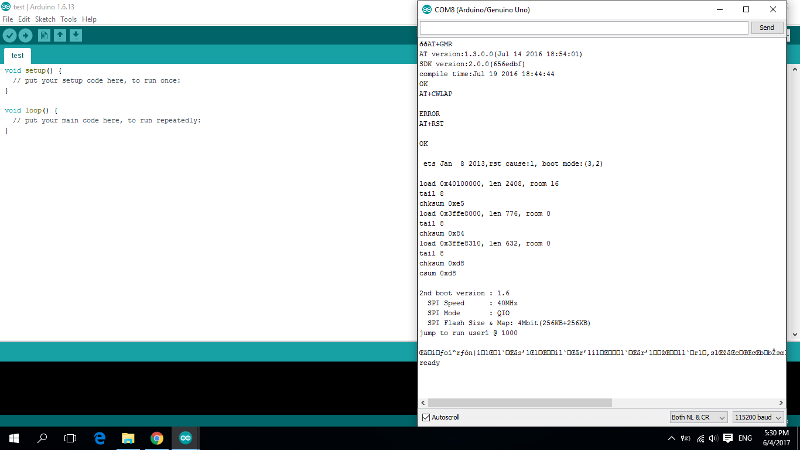The height and width of the screenshot is (450, 800).
Task: Click the 'AT+RST' line in serial output
Action: 432,124
